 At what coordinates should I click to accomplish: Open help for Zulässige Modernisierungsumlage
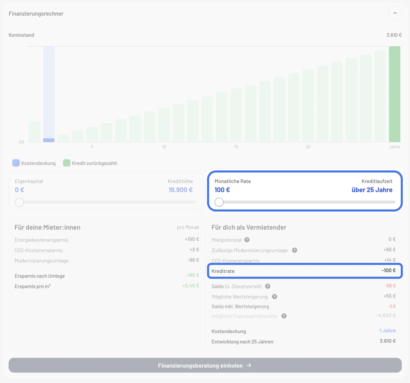(294, 250)
